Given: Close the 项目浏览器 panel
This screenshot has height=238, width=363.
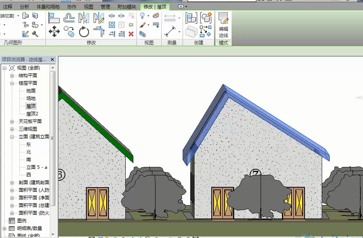Looking at the screenshot, I should [x=52, y=60].
